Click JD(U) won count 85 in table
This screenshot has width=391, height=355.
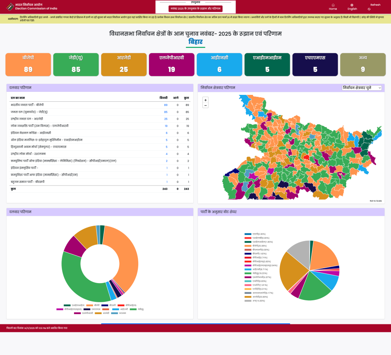pos(166,112)
